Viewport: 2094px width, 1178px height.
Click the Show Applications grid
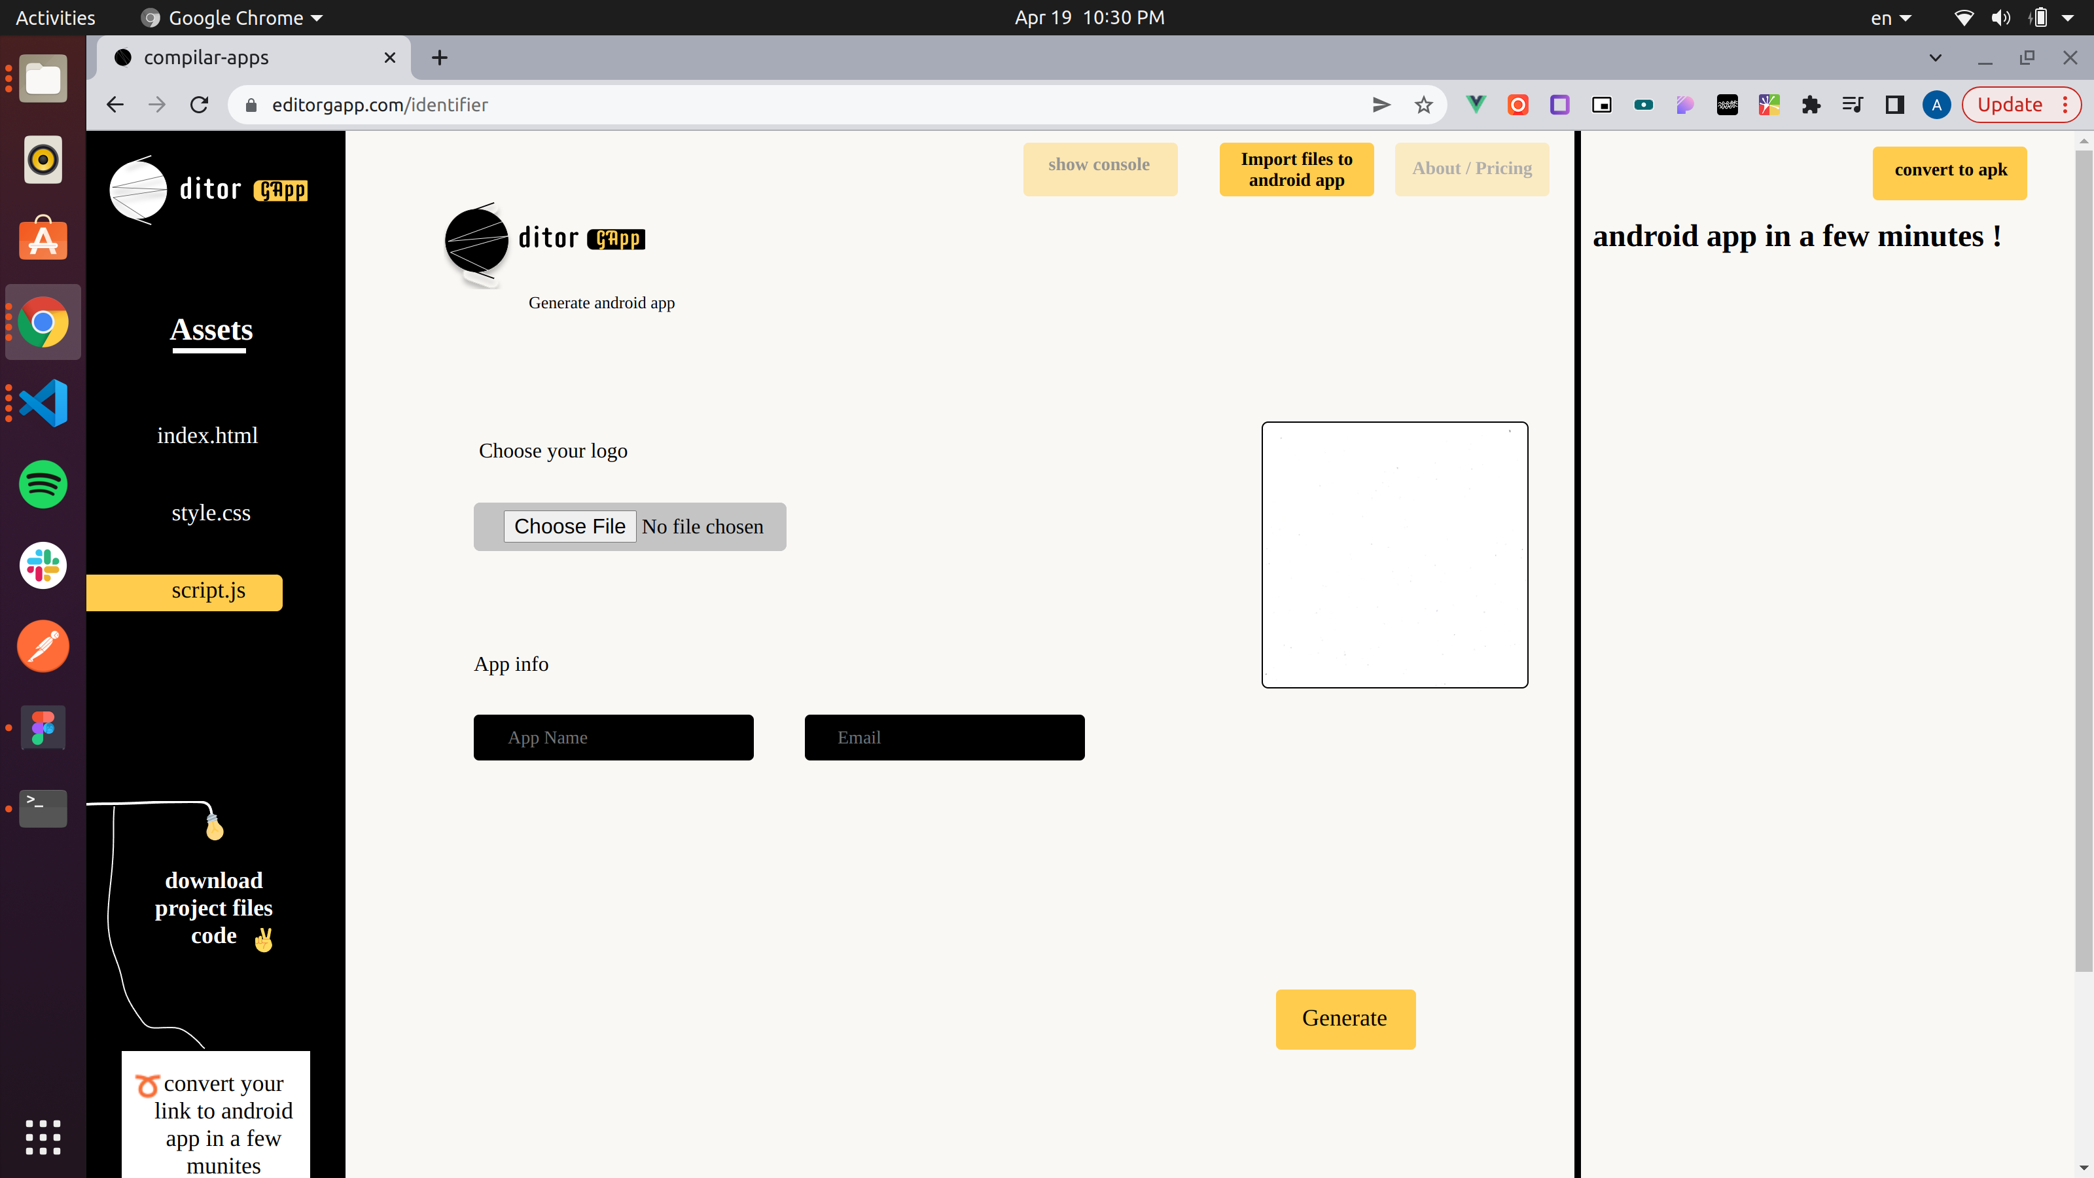[43, 1138]
